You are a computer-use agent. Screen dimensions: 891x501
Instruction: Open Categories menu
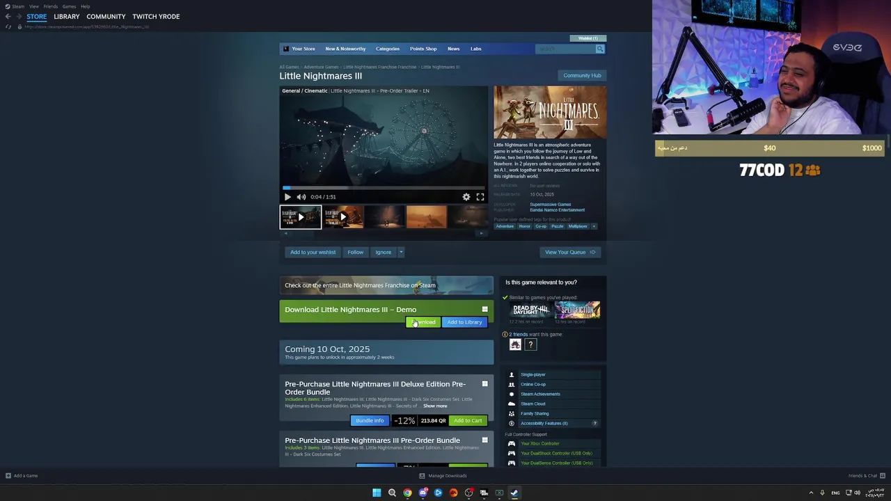click(388, 49)
